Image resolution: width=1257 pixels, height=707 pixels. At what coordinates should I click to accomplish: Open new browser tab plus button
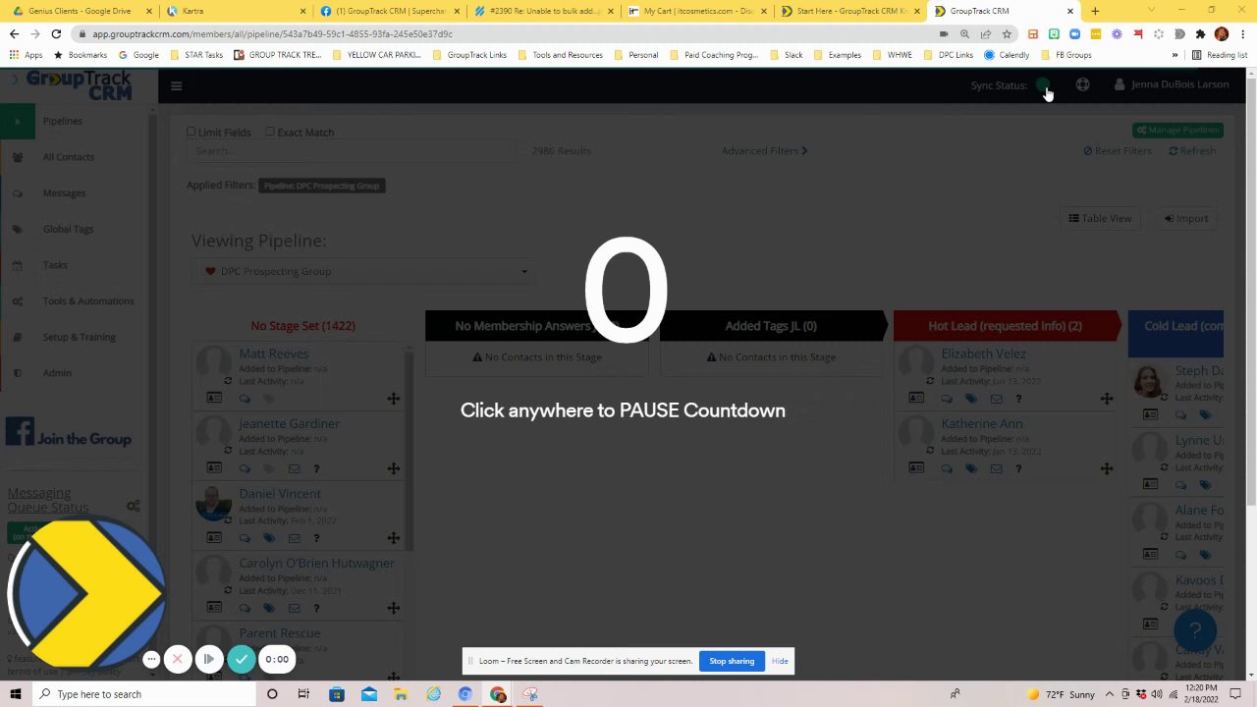coord(1095,11)
